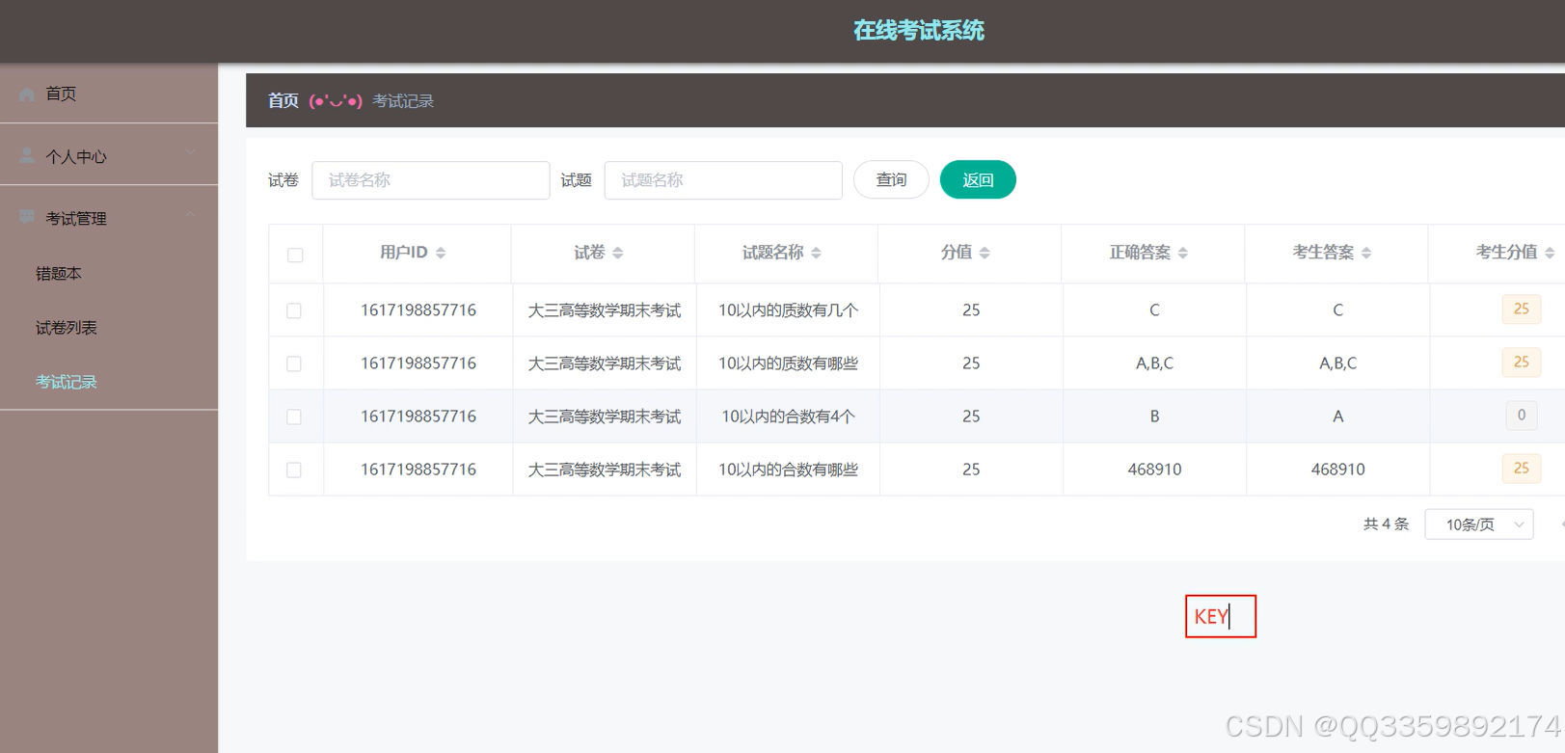Image resolution: width=1565 pixels, height=753 pixels.
Task: Click 首页 breadcrumb link
Action: coord(283,100)
